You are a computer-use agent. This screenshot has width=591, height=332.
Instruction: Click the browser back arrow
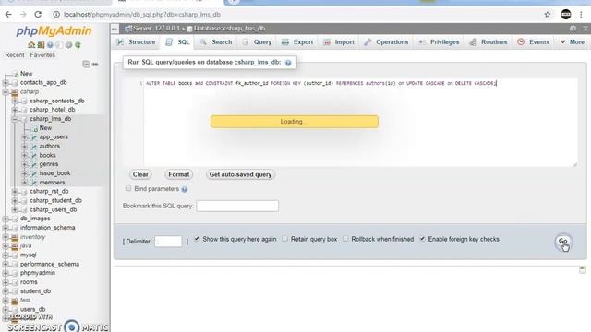8,15
